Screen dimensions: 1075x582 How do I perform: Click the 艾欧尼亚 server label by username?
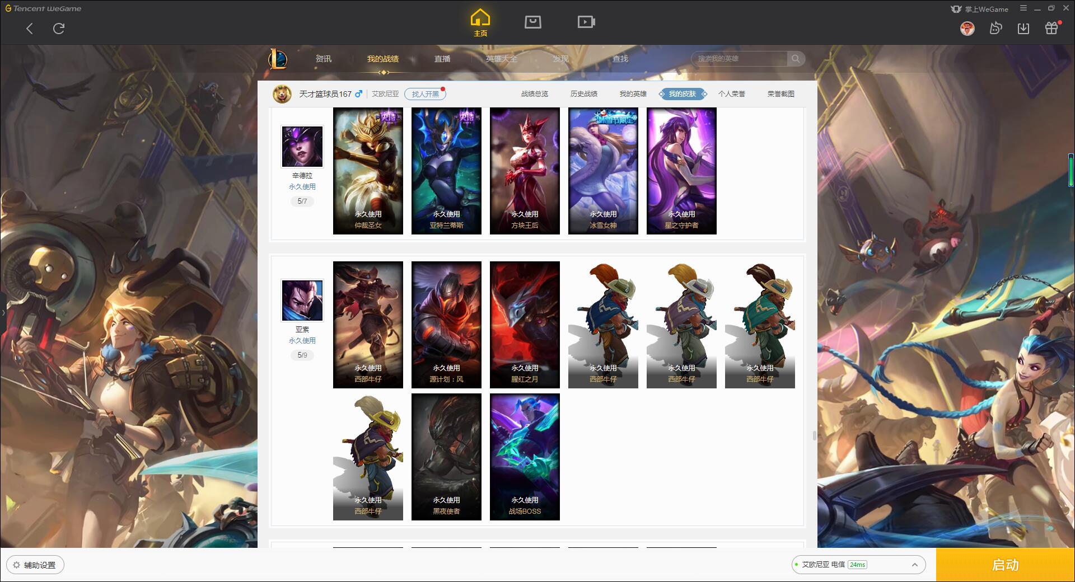pyautogui.click(x=385, y=94)
